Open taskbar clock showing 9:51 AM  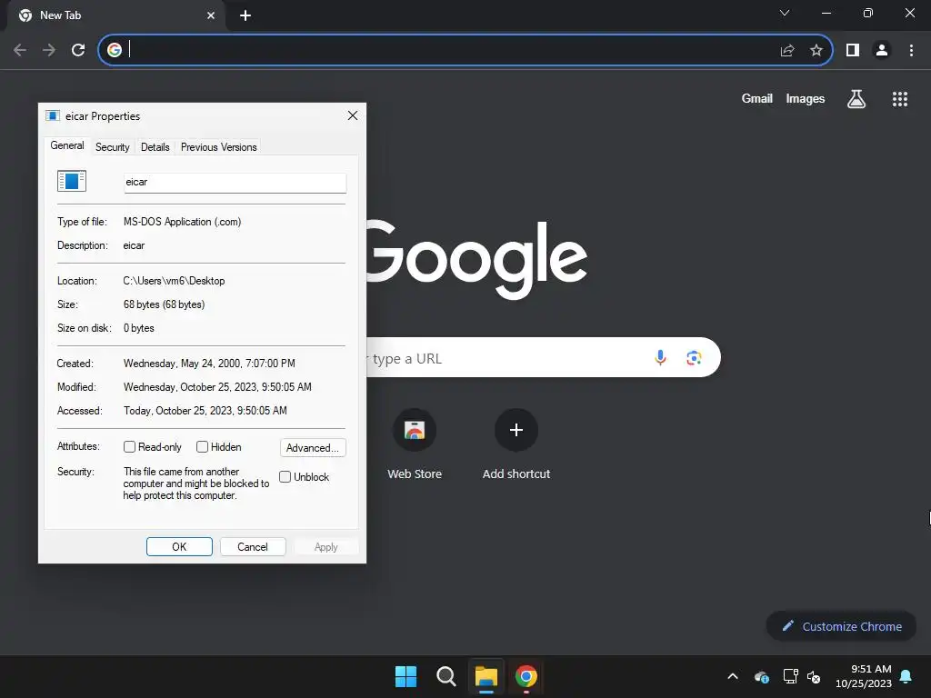pyautogui.click(x=864, y=676)
